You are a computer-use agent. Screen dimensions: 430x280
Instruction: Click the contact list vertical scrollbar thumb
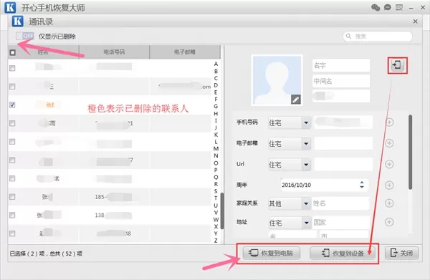(x=222, y=211)
